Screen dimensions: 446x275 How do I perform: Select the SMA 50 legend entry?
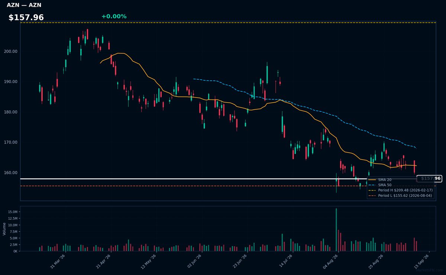[x=379, y=185]
